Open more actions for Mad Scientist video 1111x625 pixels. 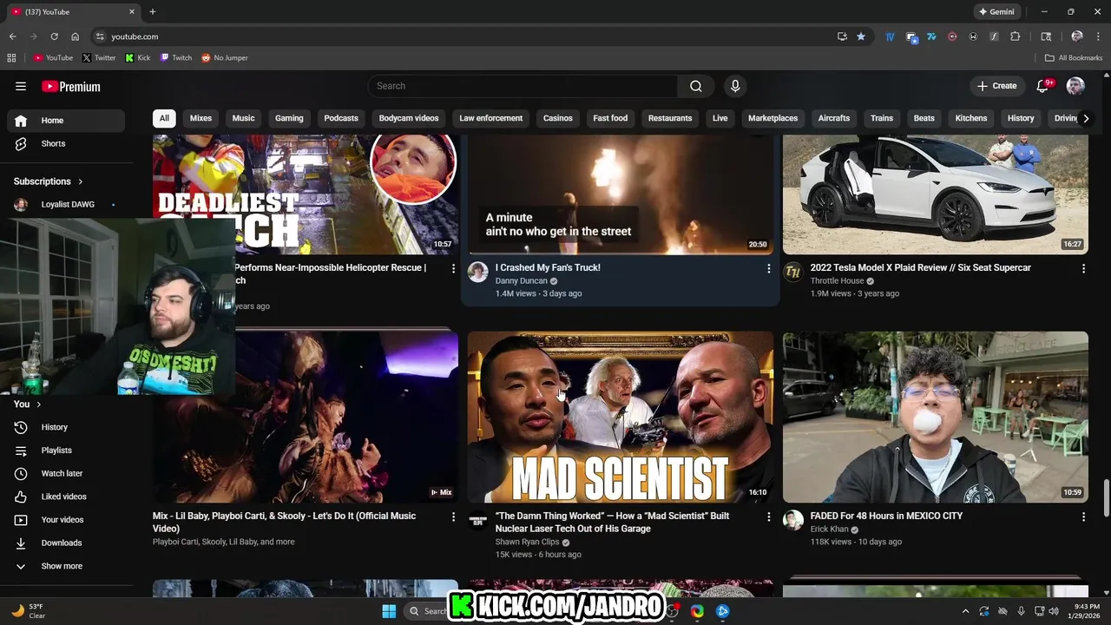(768, 517)
